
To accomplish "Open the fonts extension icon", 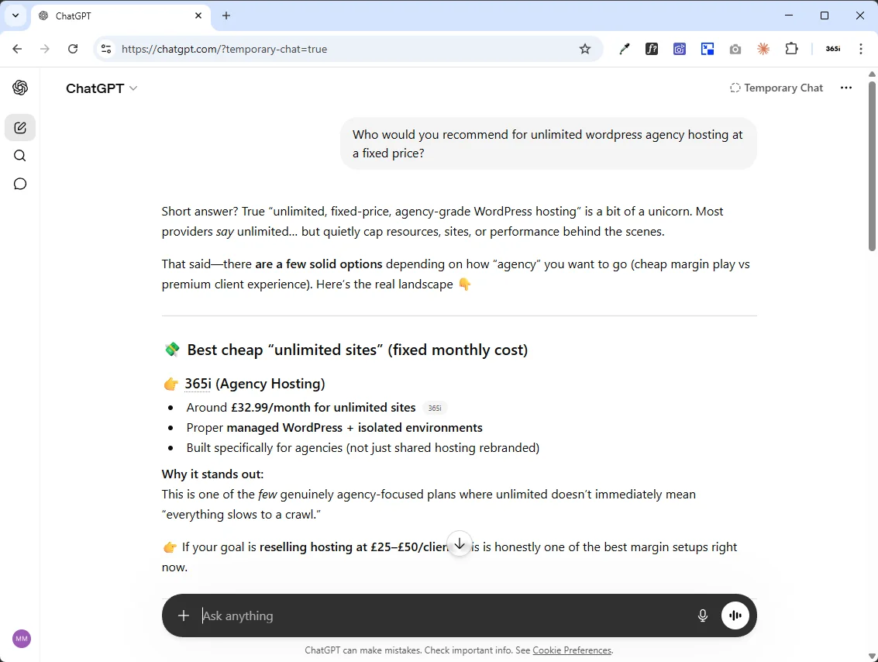I will (x=652, y=50).
